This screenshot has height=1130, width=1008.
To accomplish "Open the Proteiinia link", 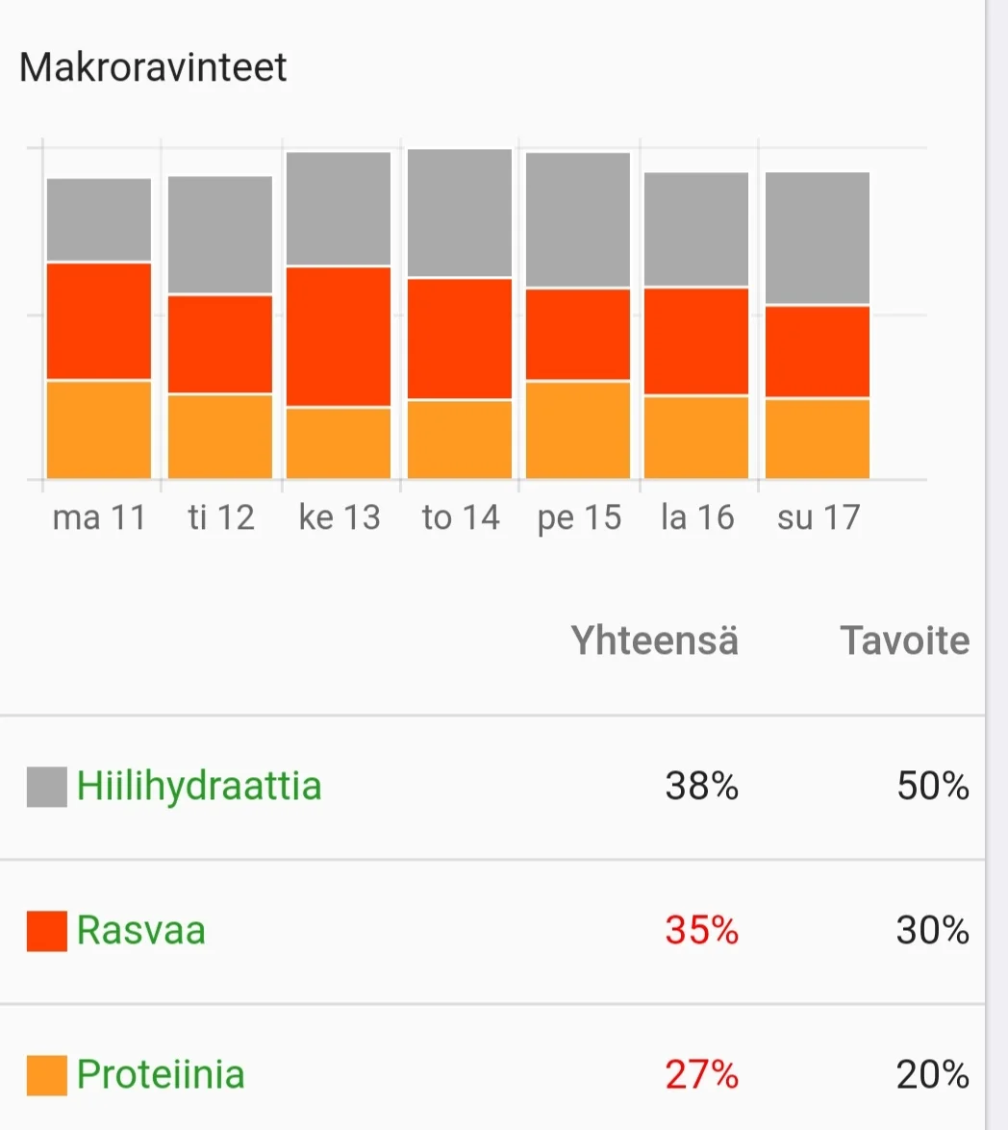I will pyautogui.click(x=161, y=1074).
